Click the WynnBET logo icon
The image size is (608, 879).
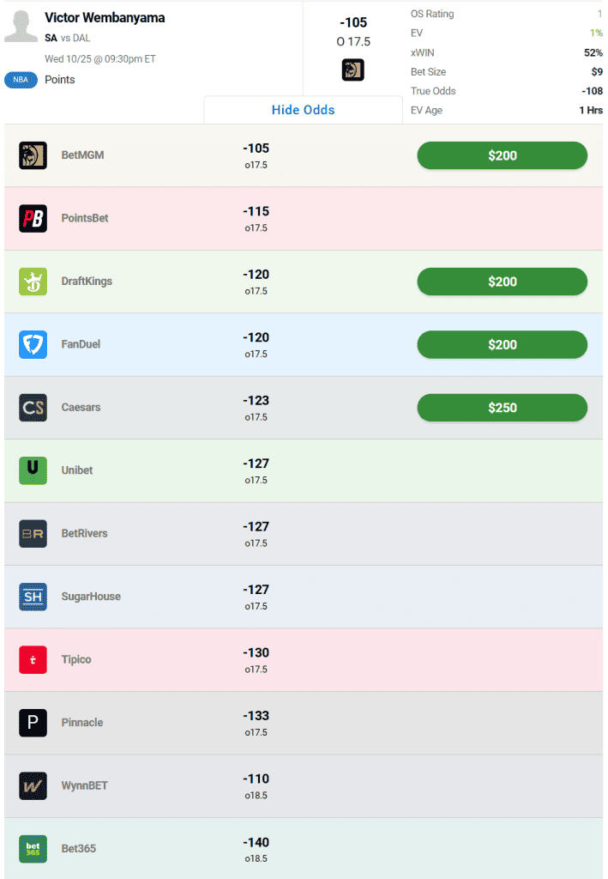[33, 785]
